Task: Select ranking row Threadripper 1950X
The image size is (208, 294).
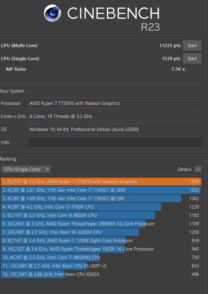Action: (x=101, y=249)
